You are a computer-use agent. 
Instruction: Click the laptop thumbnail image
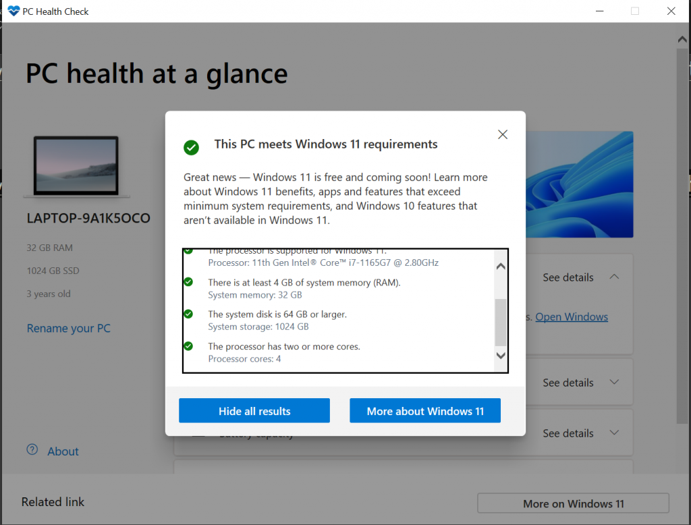[x=76, y=167]
